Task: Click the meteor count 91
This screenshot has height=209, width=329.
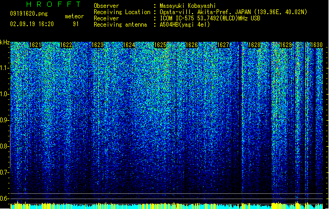Action: pyautogui.click(x=76, y=24)
